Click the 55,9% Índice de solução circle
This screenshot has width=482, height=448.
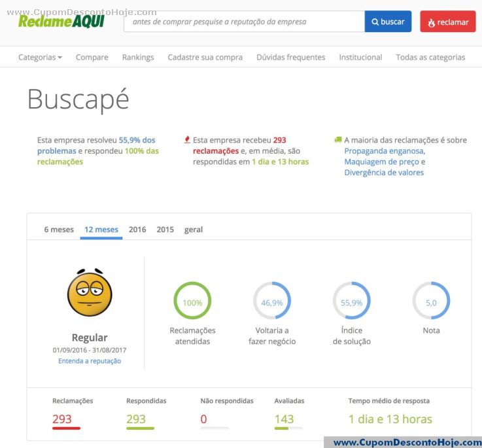click(x=352, y=300)
